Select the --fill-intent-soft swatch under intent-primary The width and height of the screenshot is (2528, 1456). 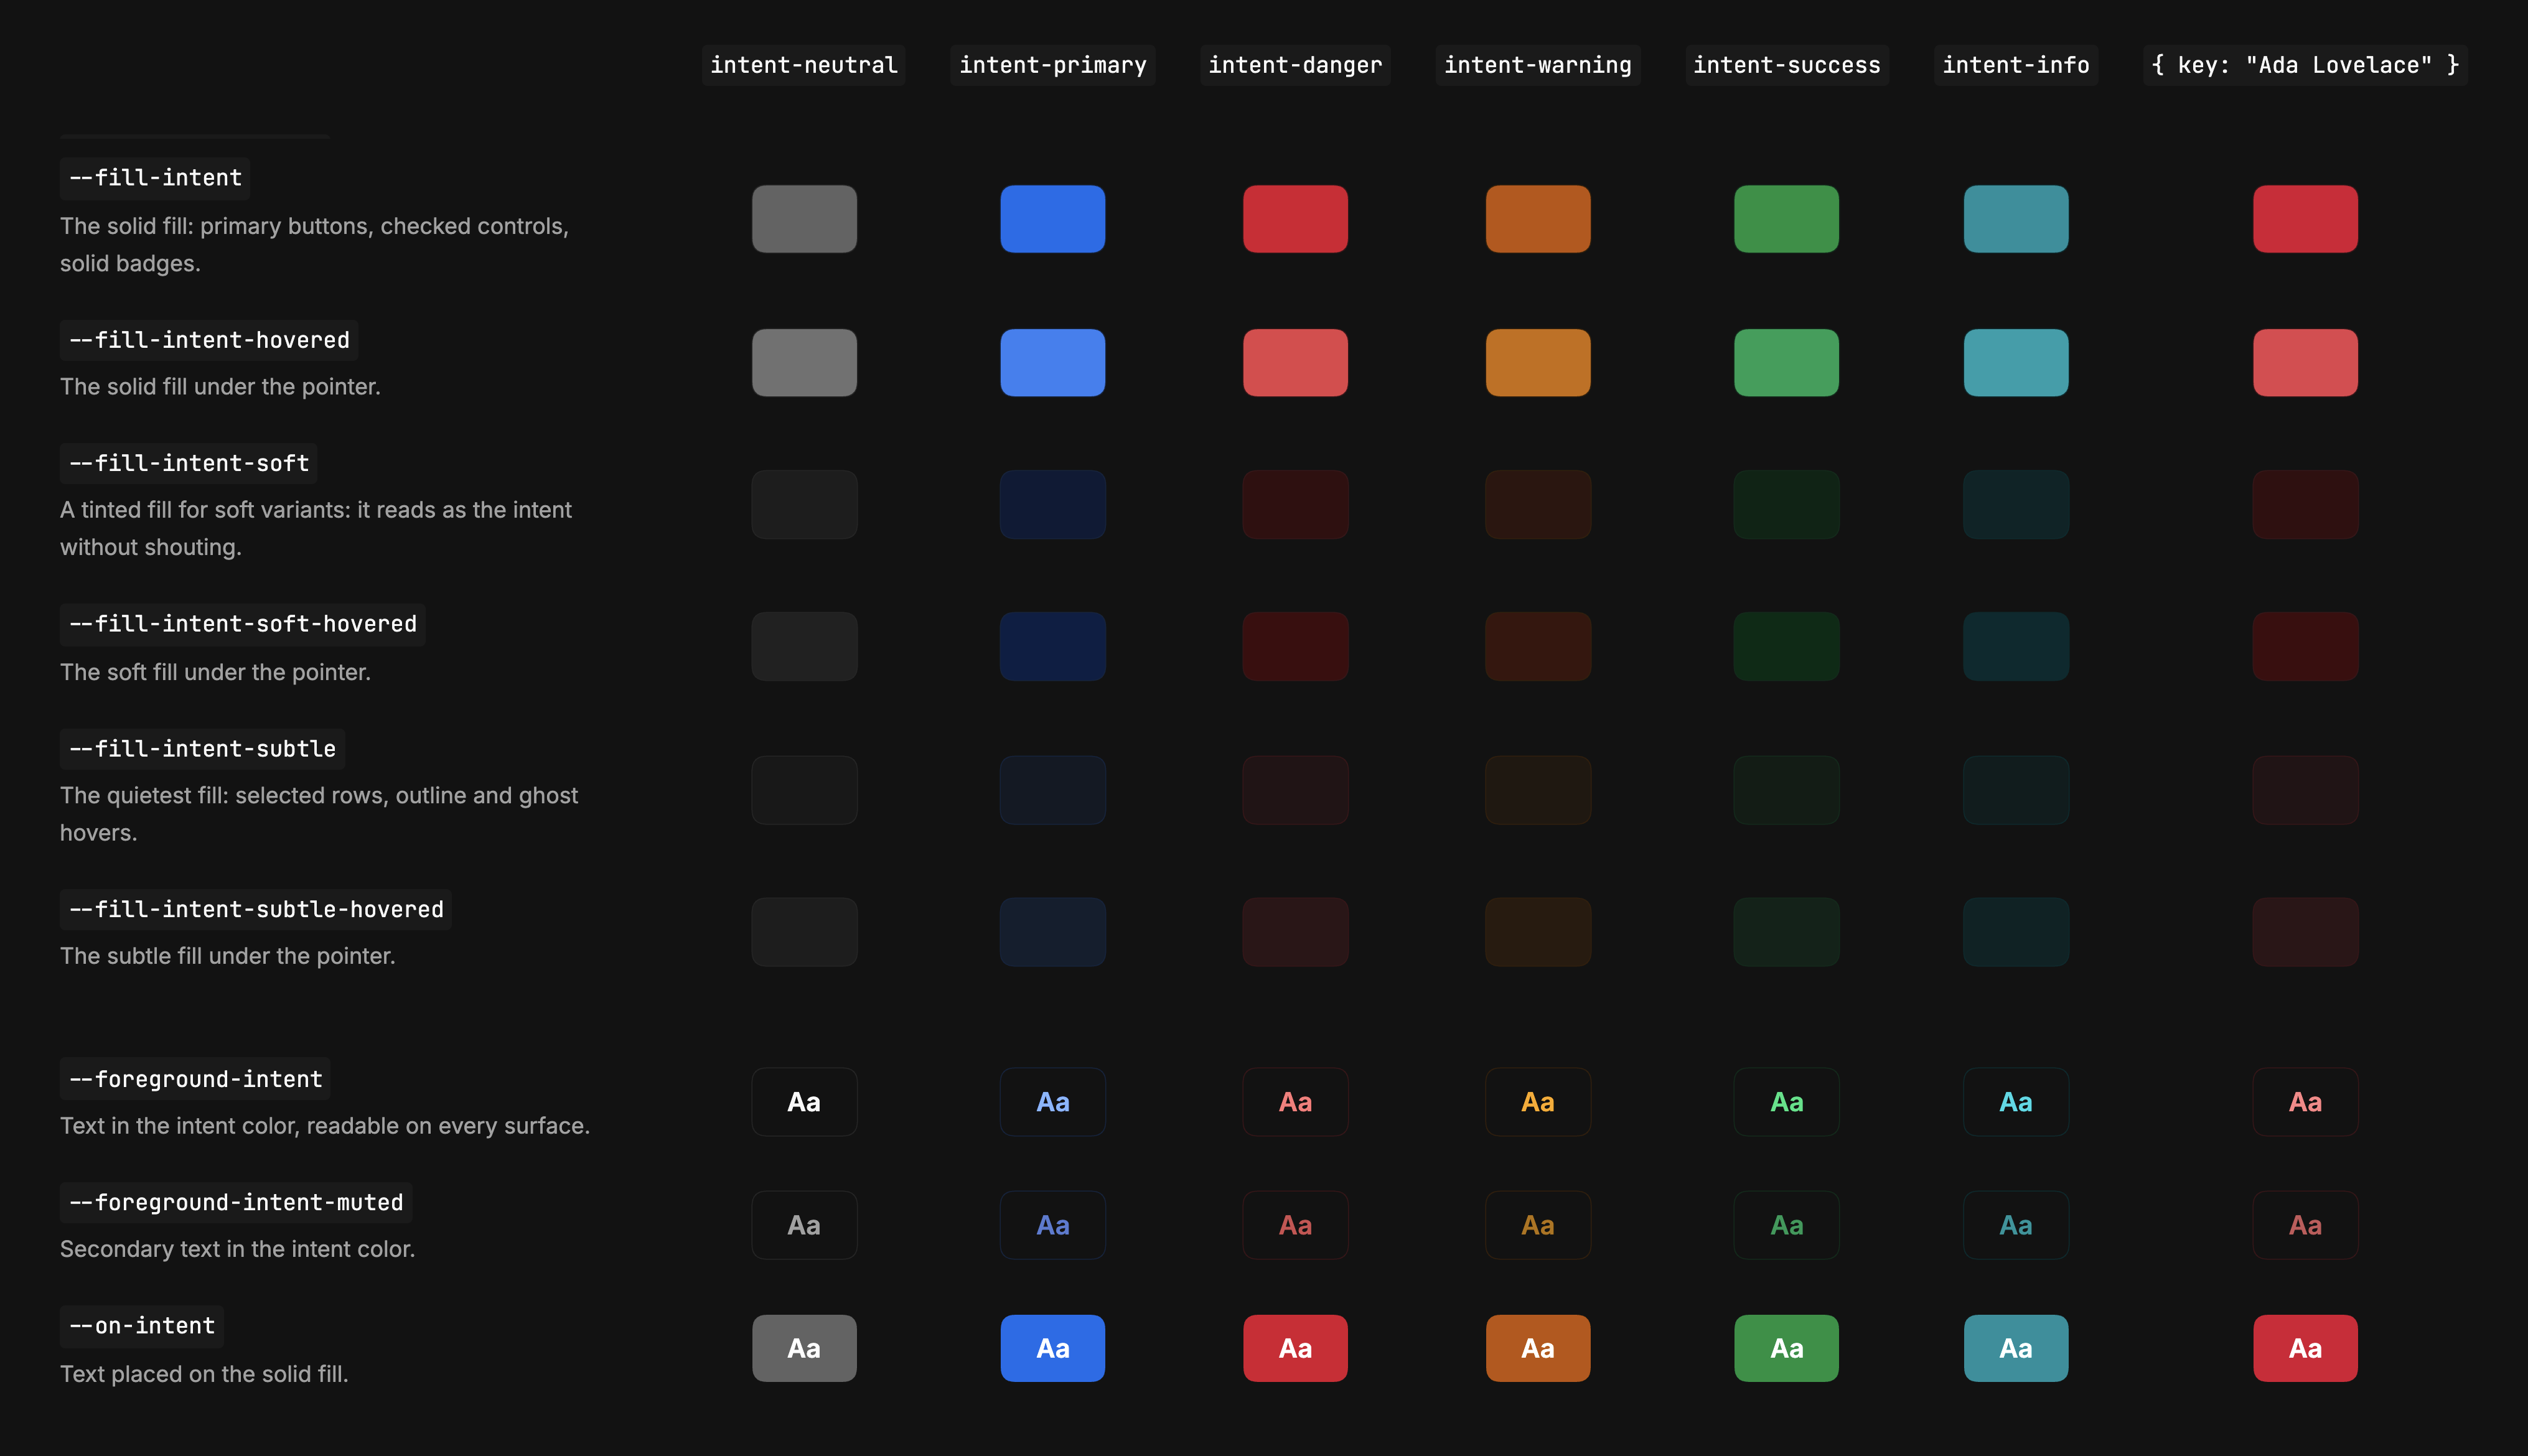click(1053, 505)
